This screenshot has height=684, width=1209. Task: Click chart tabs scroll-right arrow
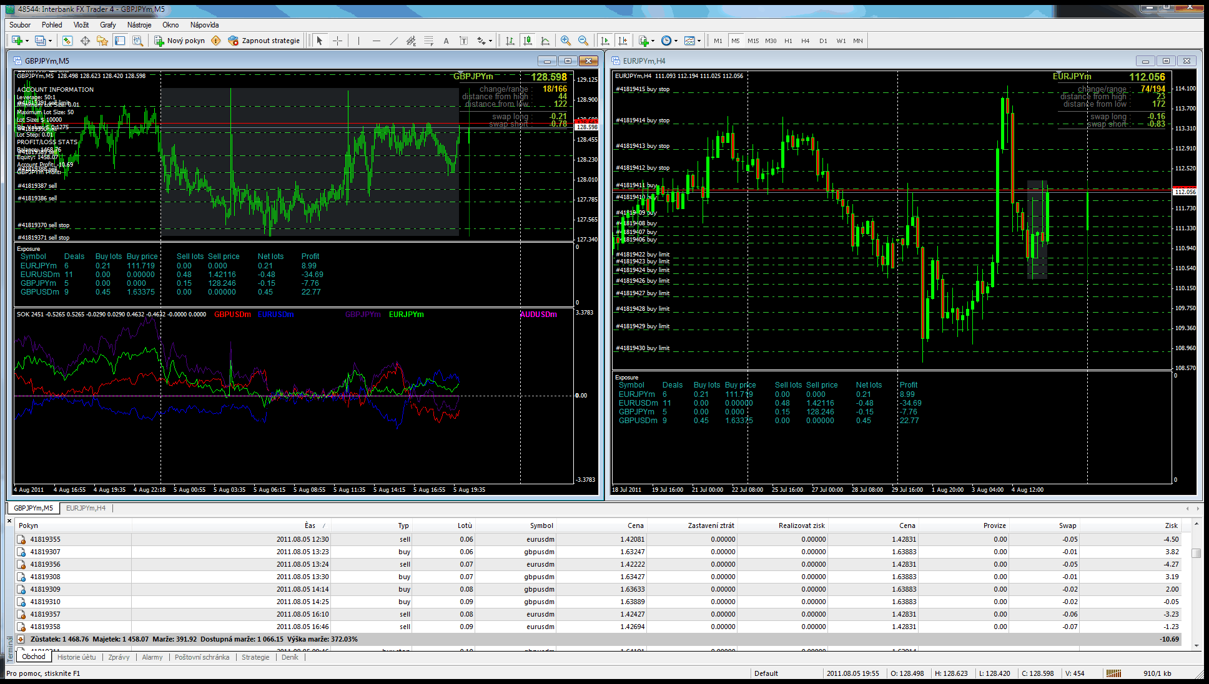point(1198,509)
